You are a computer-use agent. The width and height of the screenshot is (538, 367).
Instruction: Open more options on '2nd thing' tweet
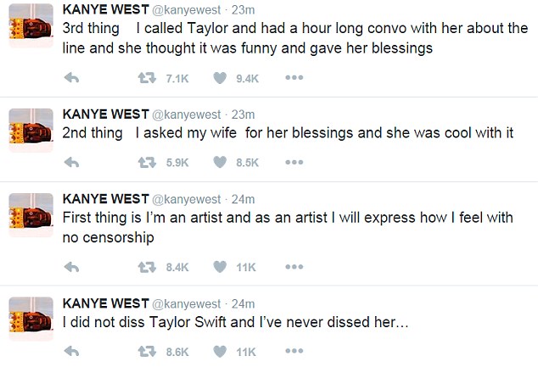tap(294, 163)
